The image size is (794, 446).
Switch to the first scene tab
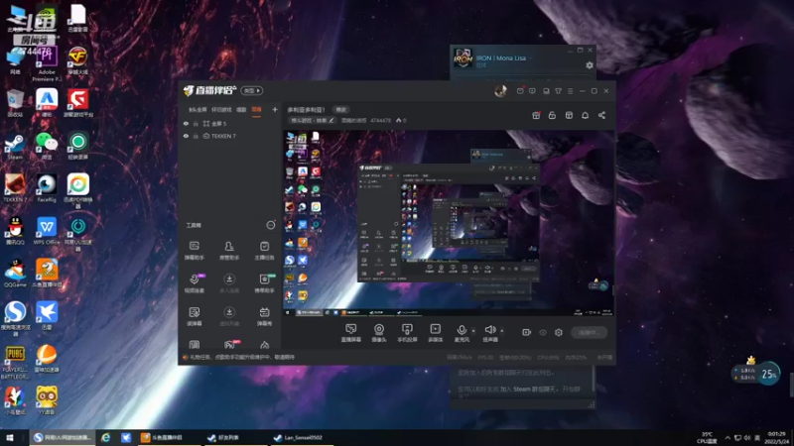pyautogui.click(x=198, y=110)
